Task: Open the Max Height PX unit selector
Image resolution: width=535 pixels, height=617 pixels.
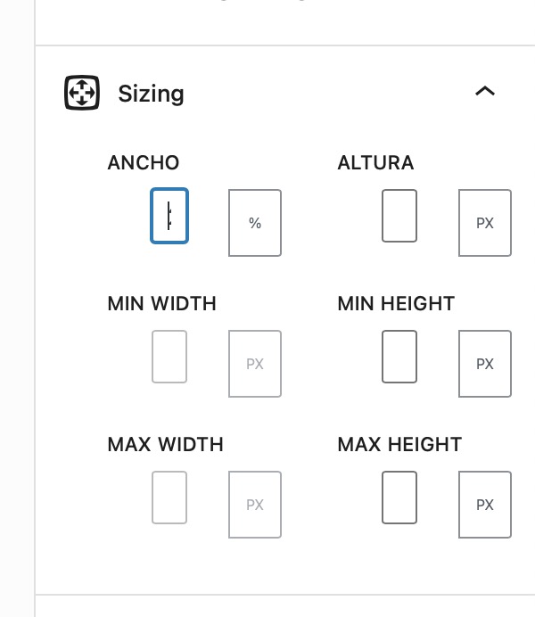Action: click(x=485, y=505)
